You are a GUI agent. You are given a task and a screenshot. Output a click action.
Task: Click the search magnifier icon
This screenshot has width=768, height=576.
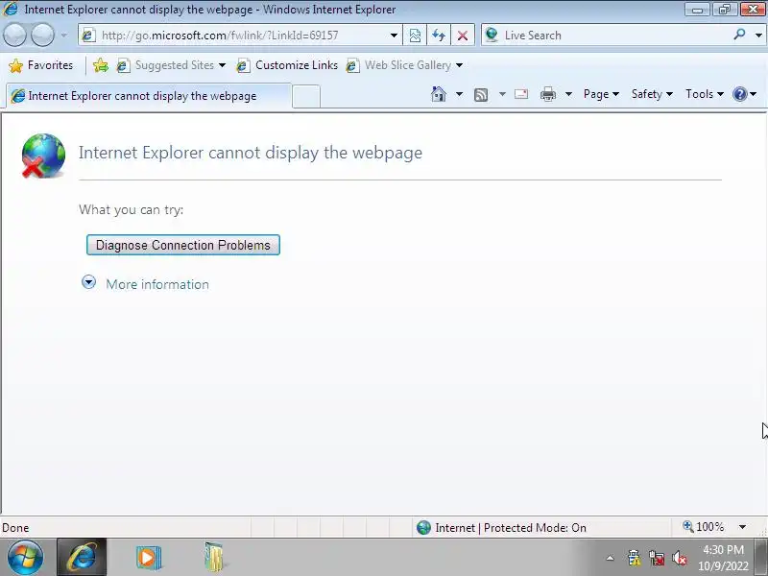[739, 35]
